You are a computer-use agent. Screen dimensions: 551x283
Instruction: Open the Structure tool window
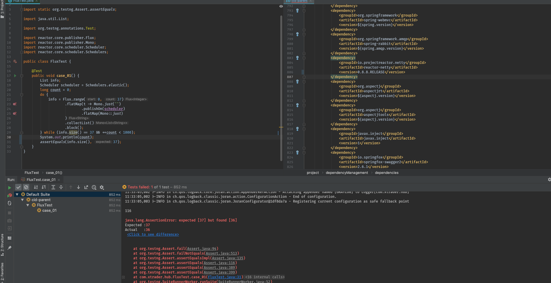pos(2,245)
